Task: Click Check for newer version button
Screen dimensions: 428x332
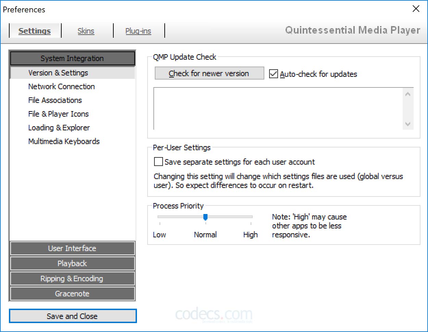Action: coord(209,73)
